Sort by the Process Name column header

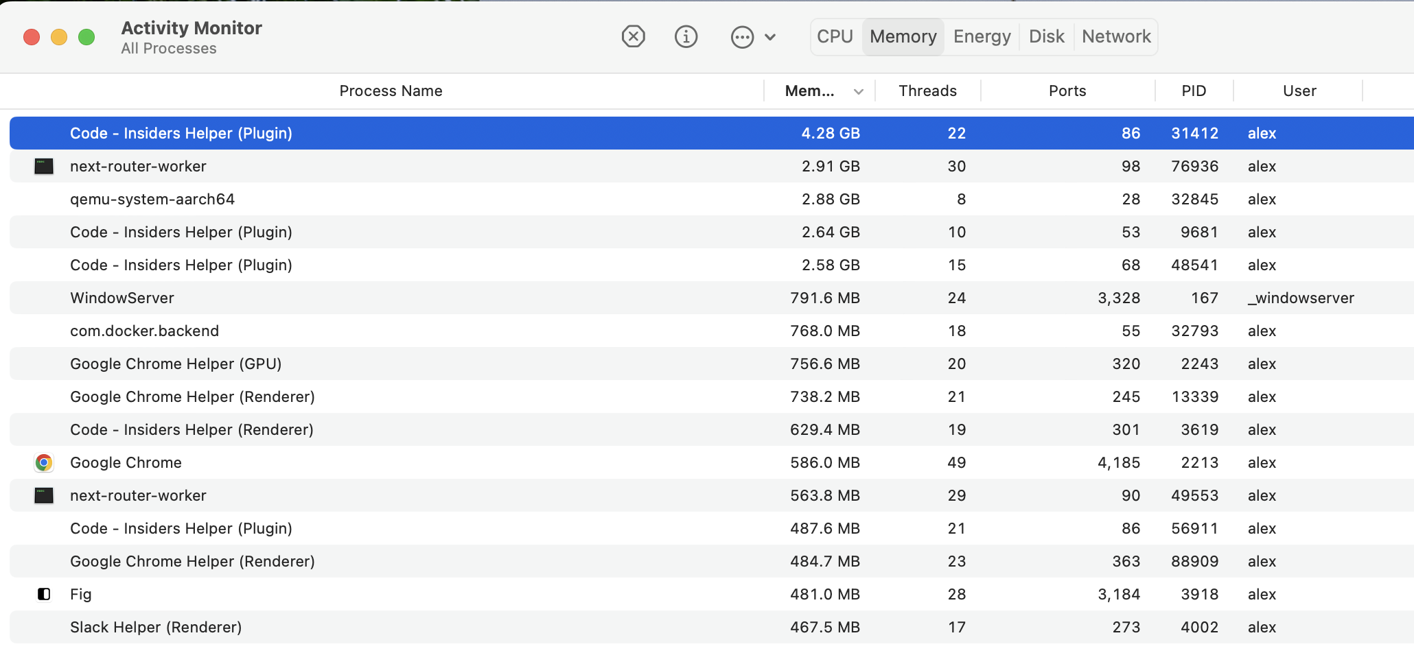(391, 91)
